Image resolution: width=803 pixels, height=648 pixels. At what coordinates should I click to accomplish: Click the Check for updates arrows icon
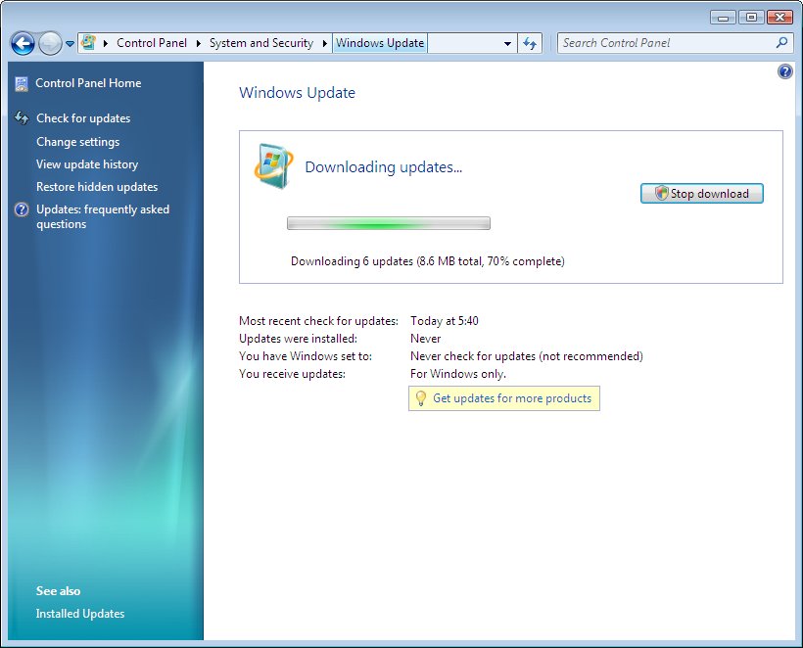22,118
